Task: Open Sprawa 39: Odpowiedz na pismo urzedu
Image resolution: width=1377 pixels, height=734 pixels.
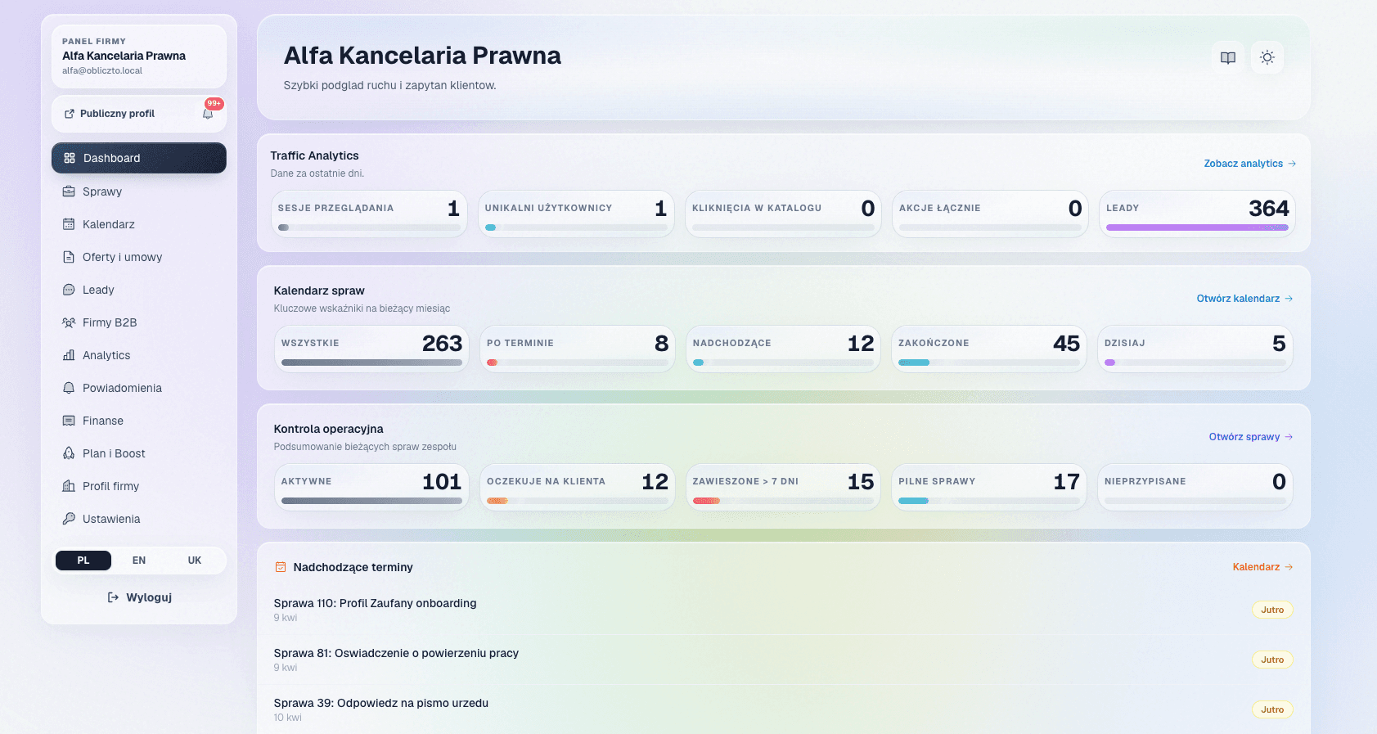Action: [x=380, y=703]
